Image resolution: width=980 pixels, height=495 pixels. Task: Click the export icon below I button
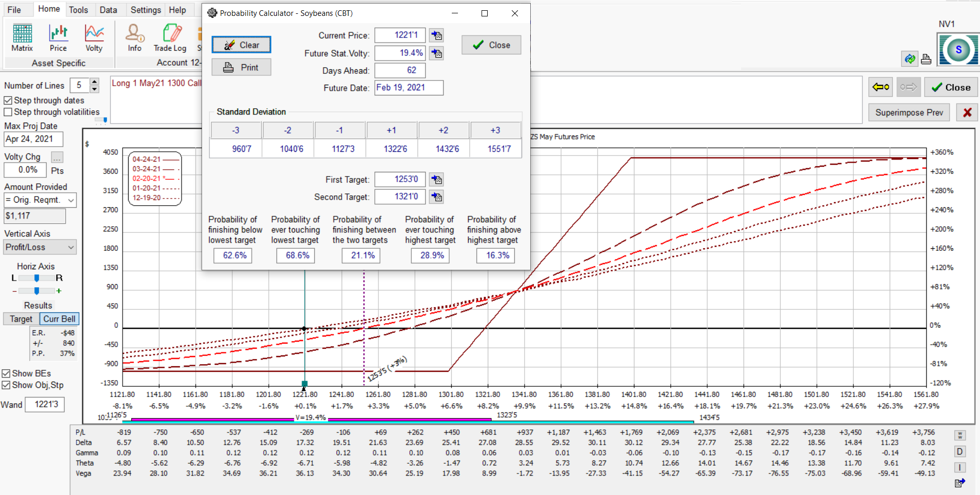960,483
